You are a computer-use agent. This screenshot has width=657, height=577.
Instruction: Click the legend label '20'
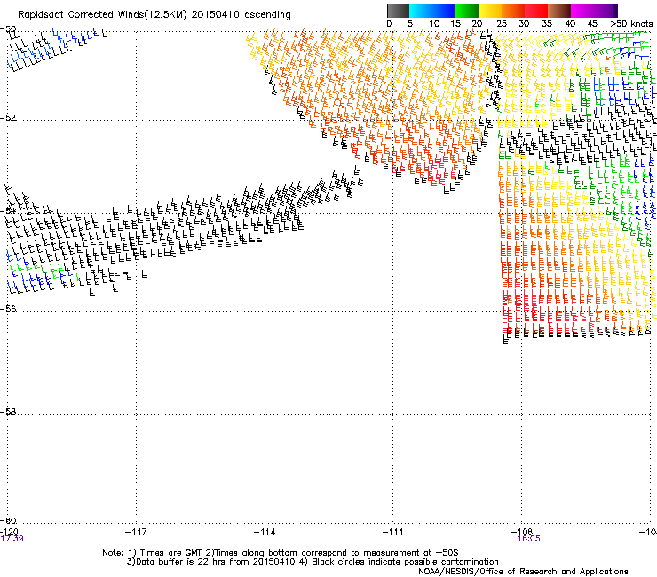(478, 24)
